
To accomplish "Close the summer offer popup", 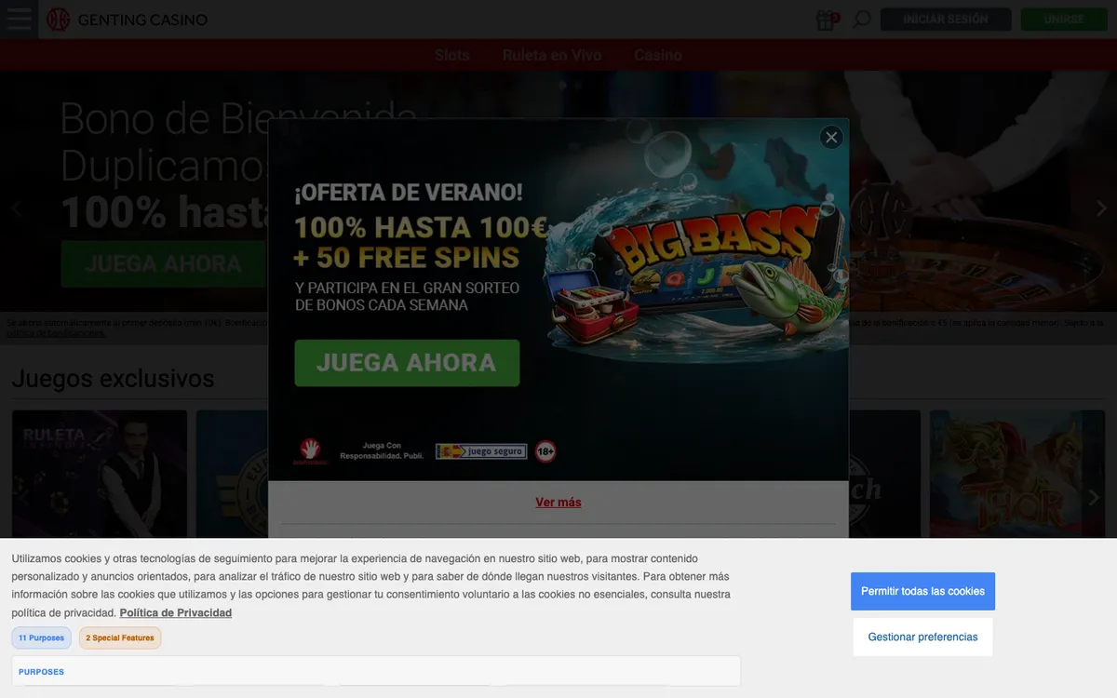I will 831,138.
